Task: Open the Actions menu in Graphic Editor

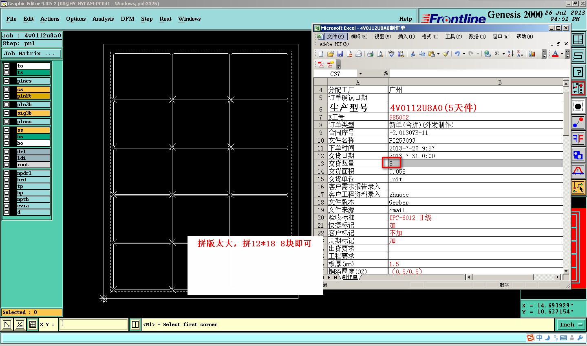Action: coord(50,19)
